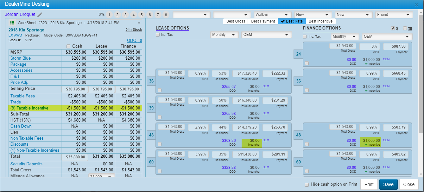Click the 24-month finance term badge
The height and width of the screenshot is (192, 424).
(298, 54)
